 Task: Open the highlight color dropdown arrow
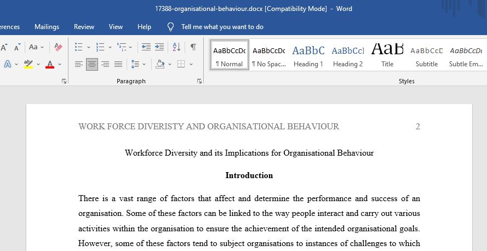(38, 64)
